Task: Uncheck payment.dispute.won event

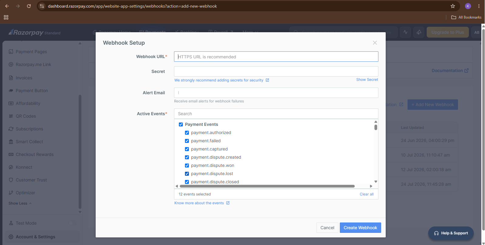Action: 187,165
